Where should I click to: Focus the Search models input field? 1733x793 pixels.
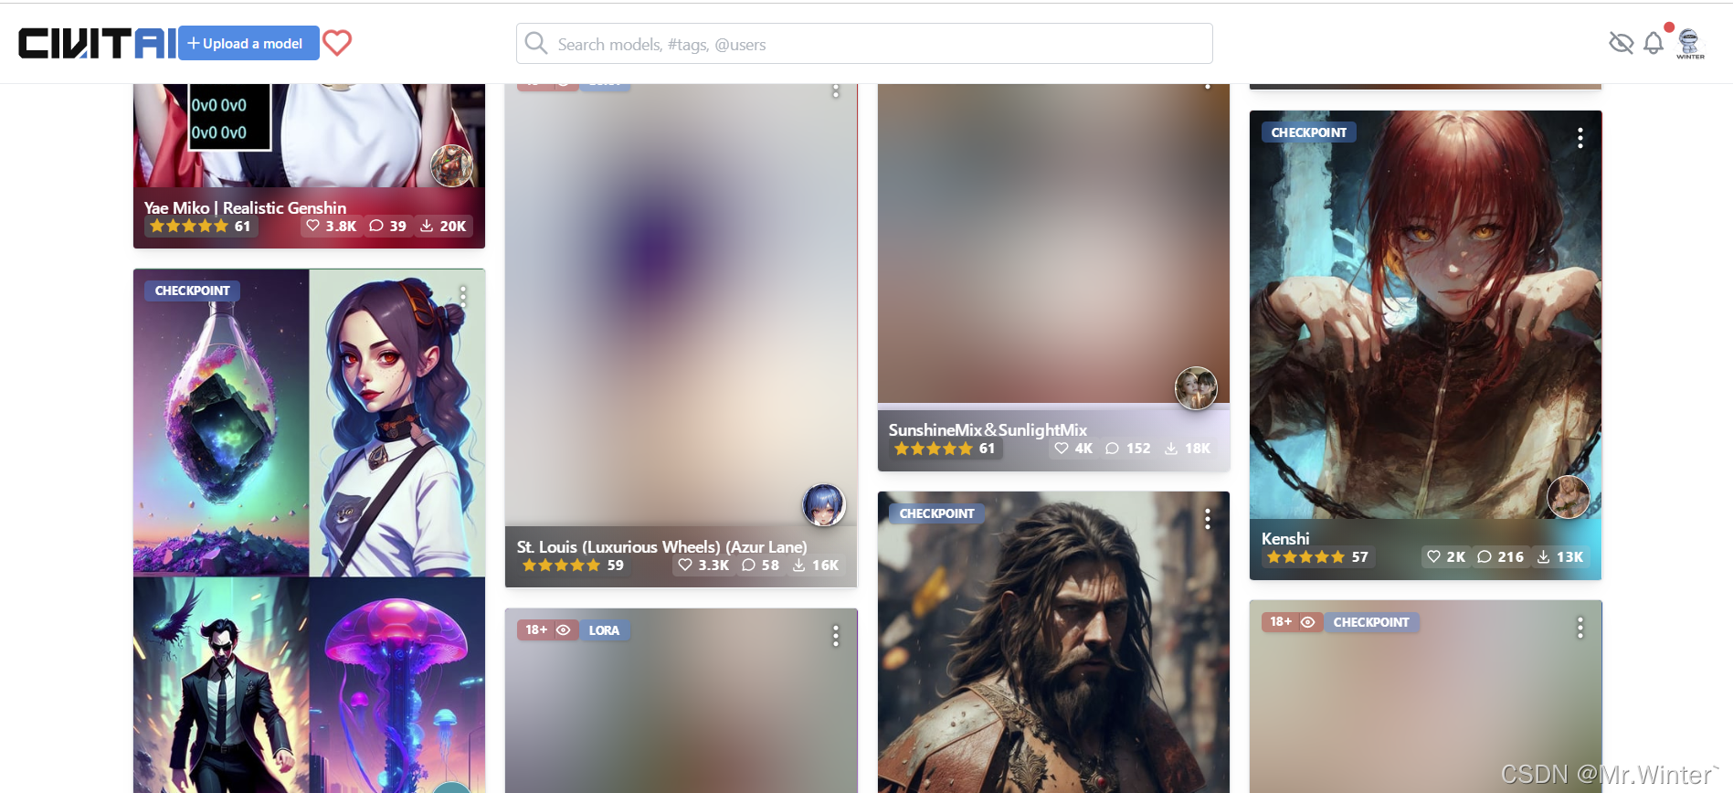coord(864,44)
